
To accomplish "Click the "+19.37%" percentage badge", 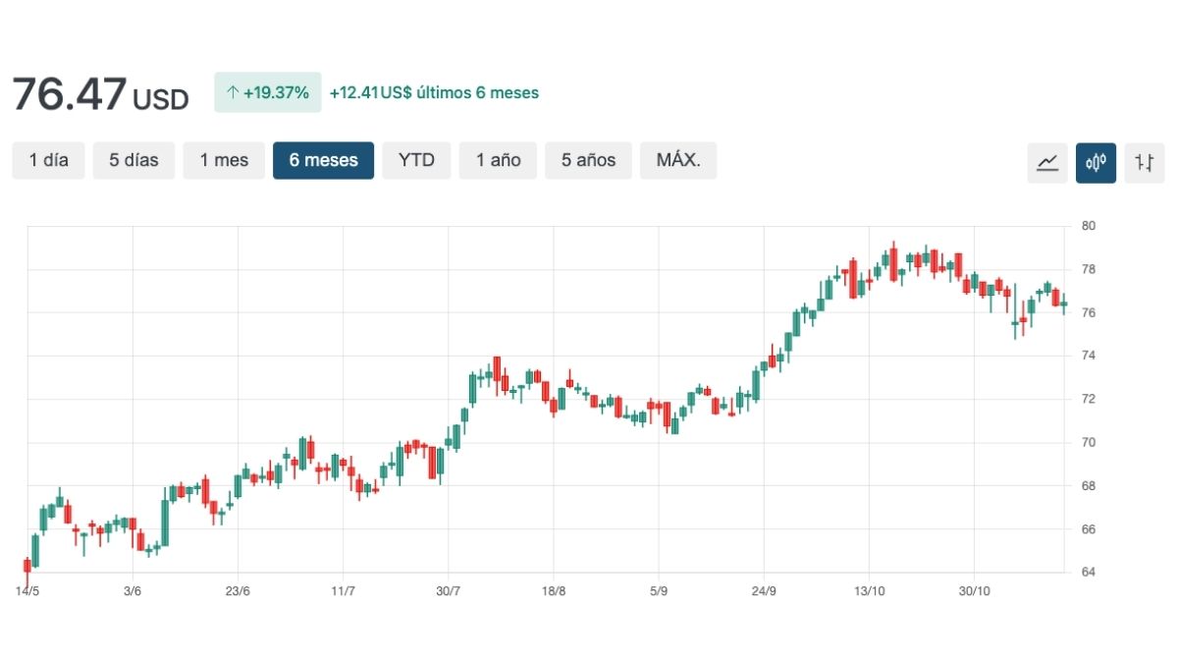I will pyautogui.click(x=267, y=92).
